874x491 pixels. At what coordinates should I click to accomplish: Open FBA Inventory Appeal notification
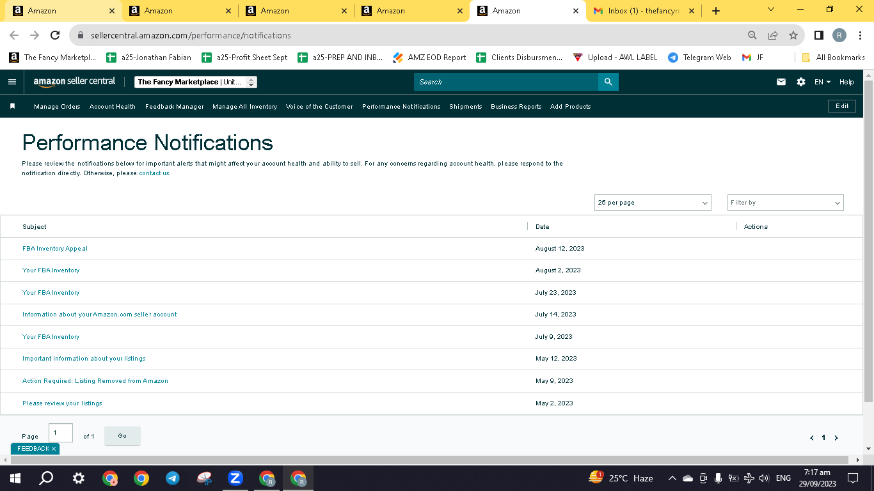(x=55, y=249)
